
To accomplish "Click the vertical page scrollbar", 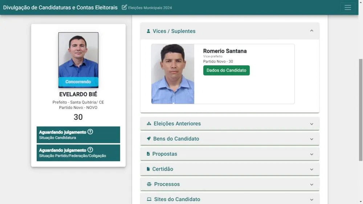I will pyautogui.click(x=360, y=109).
